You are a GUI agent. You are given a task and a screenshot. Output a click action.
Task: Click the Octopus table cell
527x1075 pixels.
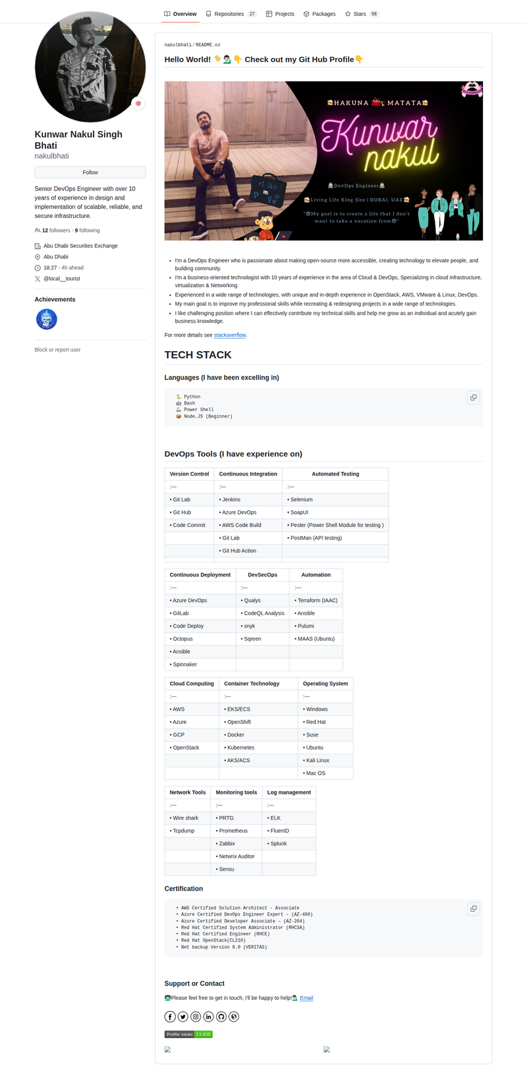[200, 639]
